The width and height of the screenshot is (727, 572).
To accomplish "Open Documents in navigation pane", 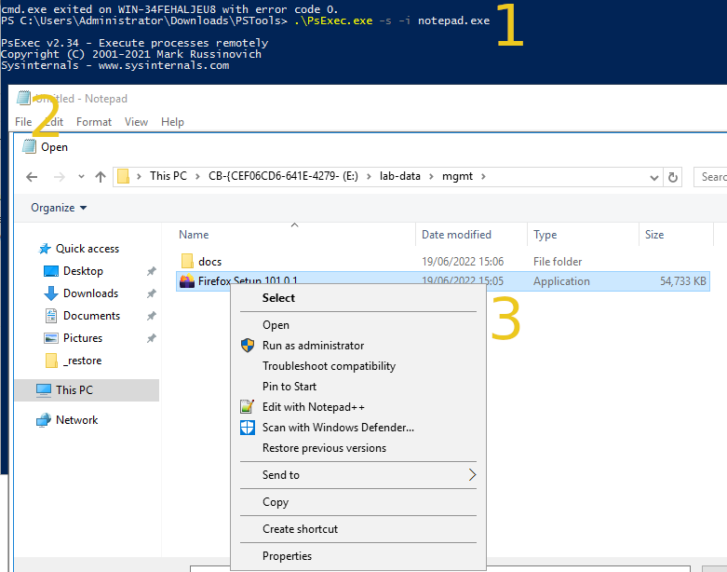I will click(91, 316).
